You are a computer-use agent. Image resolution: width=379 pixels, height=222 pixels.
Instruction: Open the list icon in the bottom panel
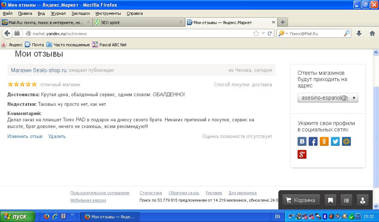(346, 200)
